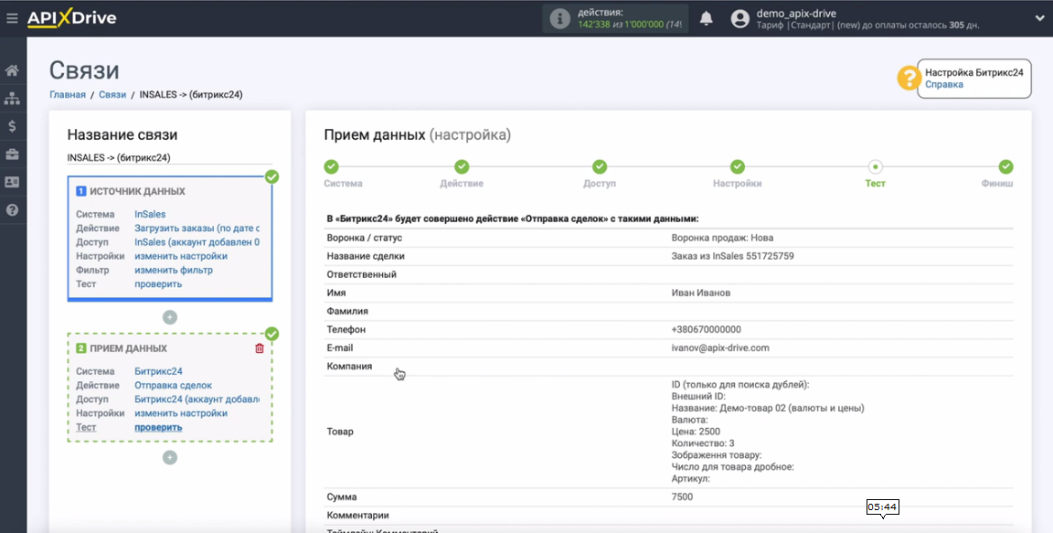The image size is (1053, 533).
Task: Open the help question sidebar icon
Action: (x=12, y=210)
